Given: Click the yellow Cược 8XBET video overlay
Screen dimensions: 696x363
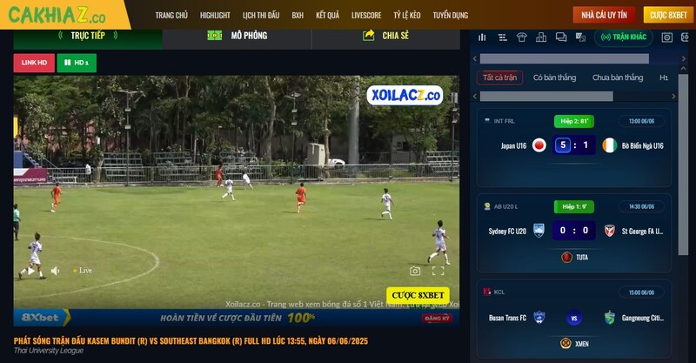Looking at the screenshot, I should point(418,295).
